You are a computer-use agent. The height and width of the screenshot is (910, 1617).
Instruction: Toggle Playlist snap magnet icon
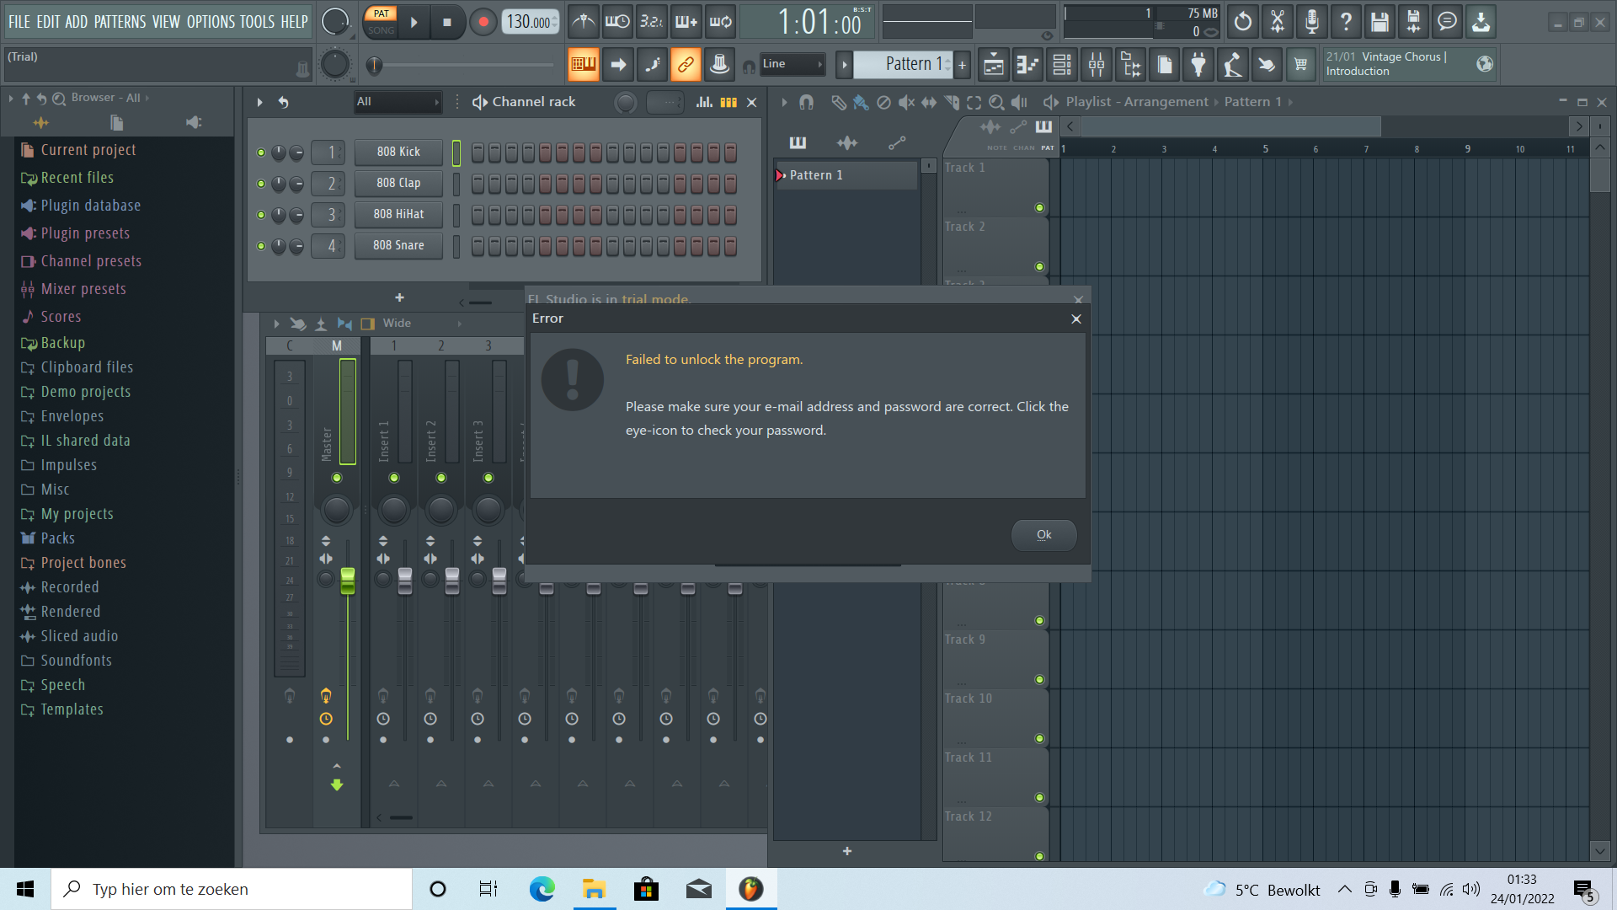(x=806, y=102)
